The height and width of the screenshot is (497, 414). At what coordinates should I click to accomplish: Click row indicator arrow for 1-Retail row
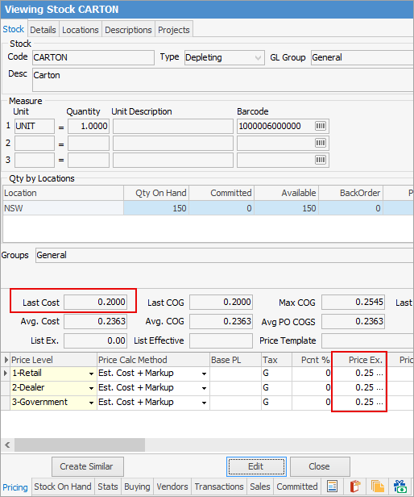click(x=6, y=373)
